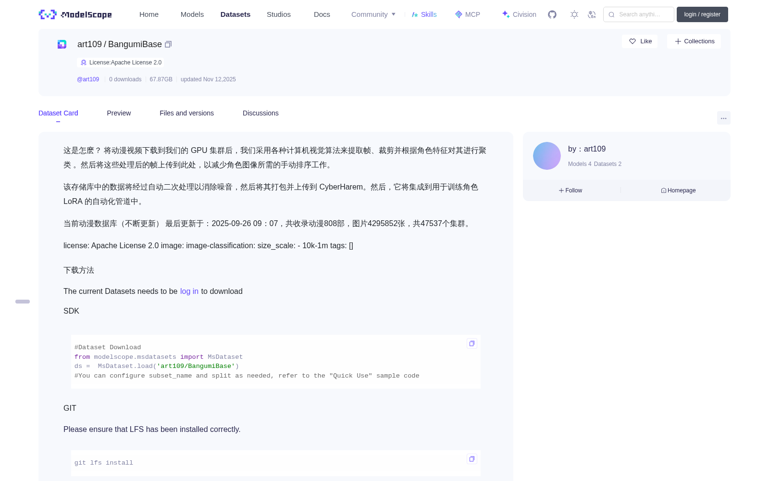This screenshot has width=769, height=481.
Task: Click the MCP diamond icon
Action: (x=459, y=14)
